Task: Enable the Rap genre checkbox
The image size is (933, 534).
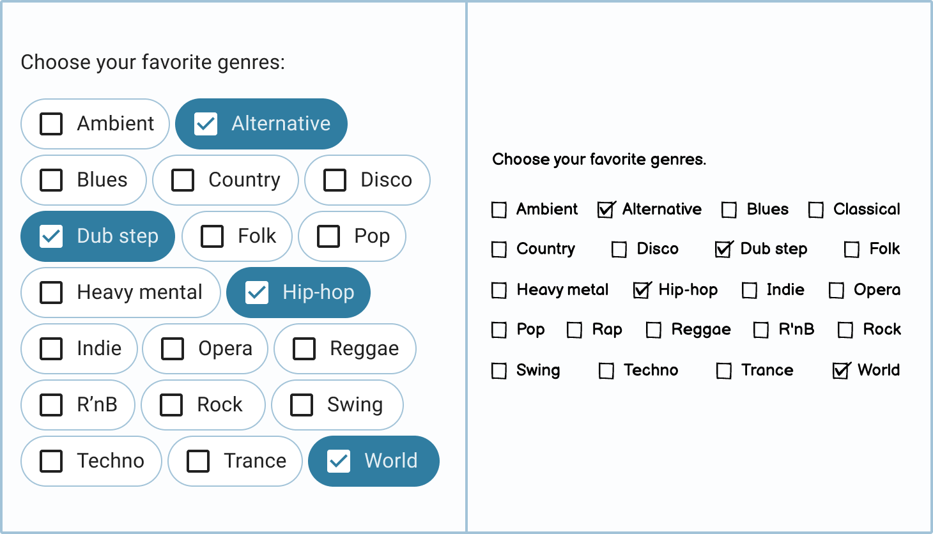Action: click(x=574, y=330)
